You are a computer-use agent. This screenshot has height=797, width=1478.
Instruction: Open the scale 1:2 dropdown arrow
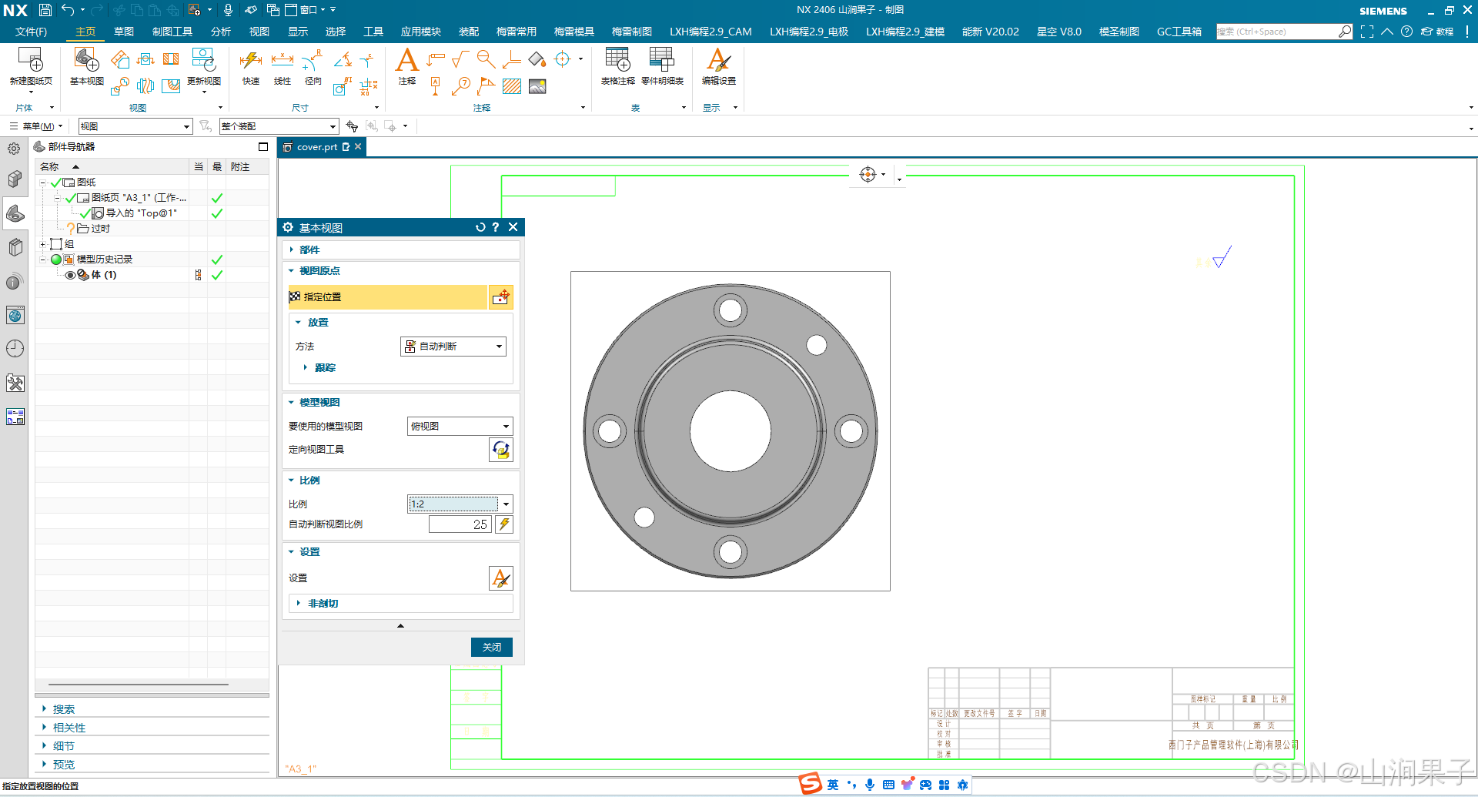tap(506, 504)
